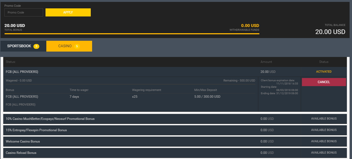
Task: Select the CASINO tab
Action: (65, 46)
